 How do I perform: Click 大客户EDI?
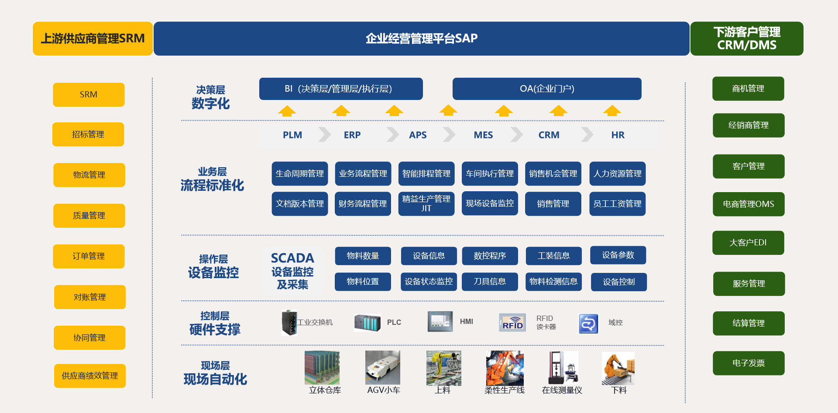coord(748,243)
